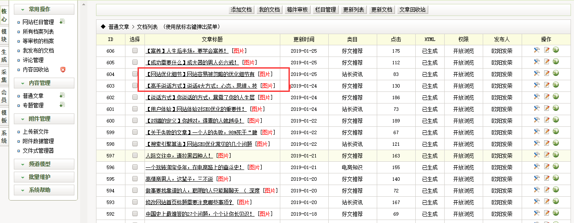Edit article 605 with the pencil icon
This screenshot has height=223, width=574.
[x=547, y=62]
